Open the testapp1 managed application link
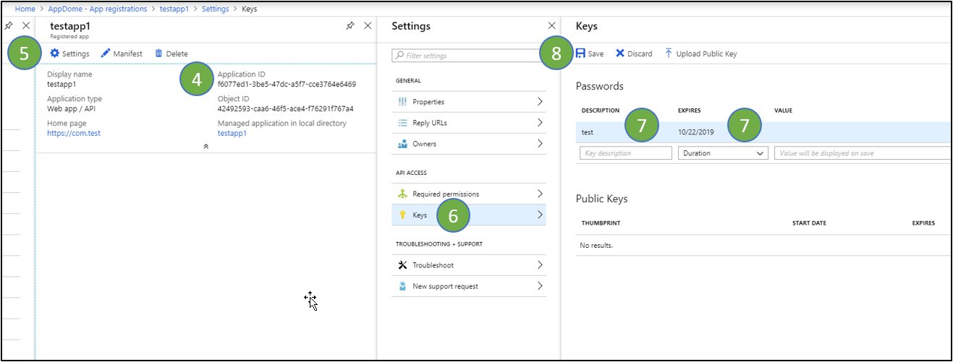Viewport: 953px width, 362px height. coord(232,134)
